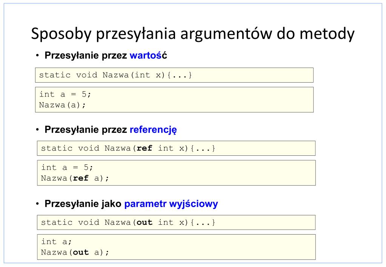Click the bullet before "Przesyłanie jako parametr wyjściowy"
This screenshot has width=386, height=267.
(37, 204)
